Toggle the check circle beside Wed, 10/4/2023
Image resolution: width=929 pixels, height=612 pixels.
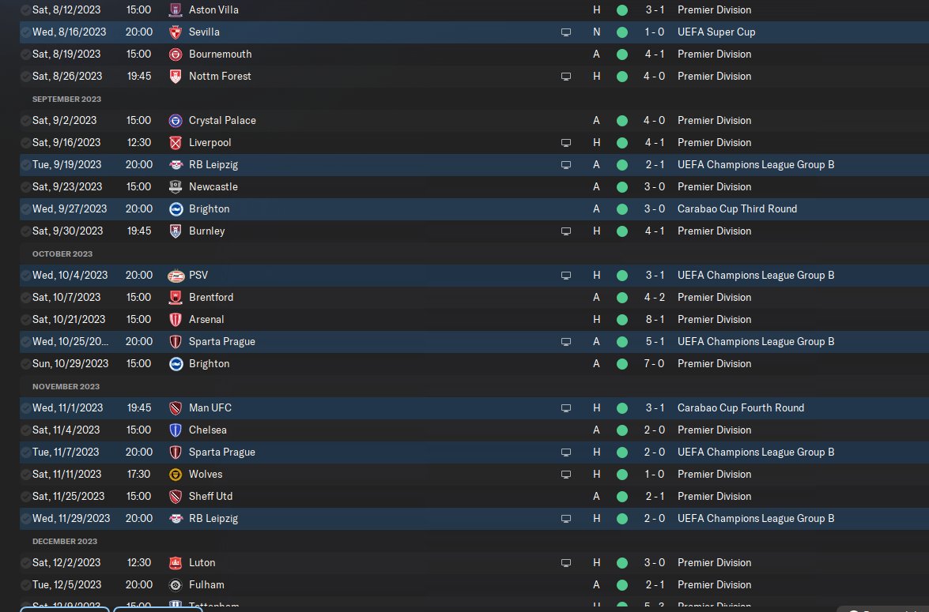(x=25, y=276)
